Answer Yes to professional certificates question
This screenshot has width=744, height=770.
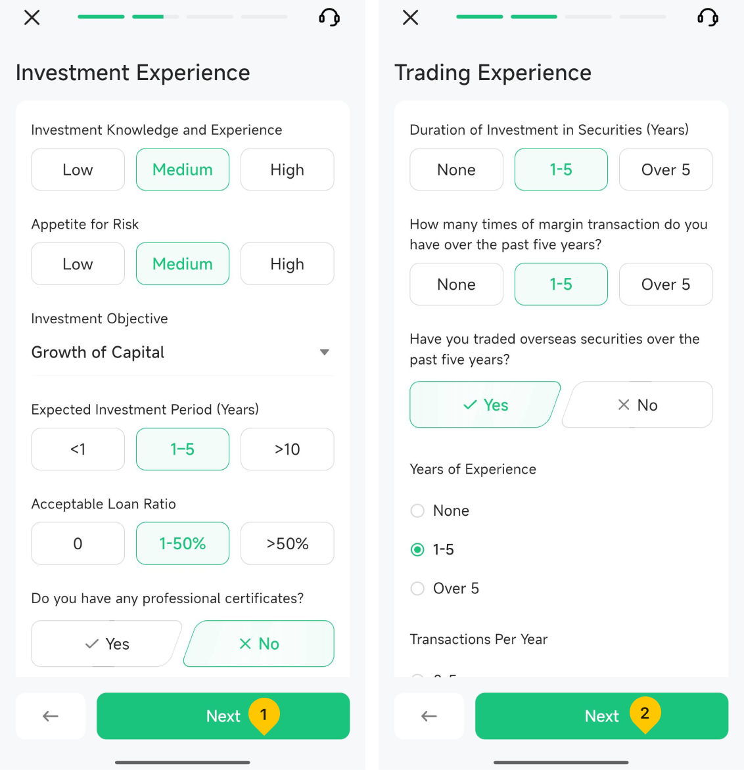[106, 644]
